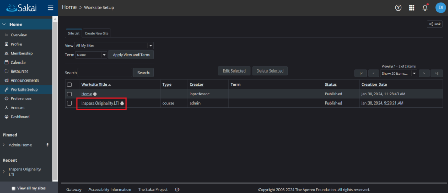Click the Account person icon
Viewport: 448px width, 193px height.
[x=6, y=108]
